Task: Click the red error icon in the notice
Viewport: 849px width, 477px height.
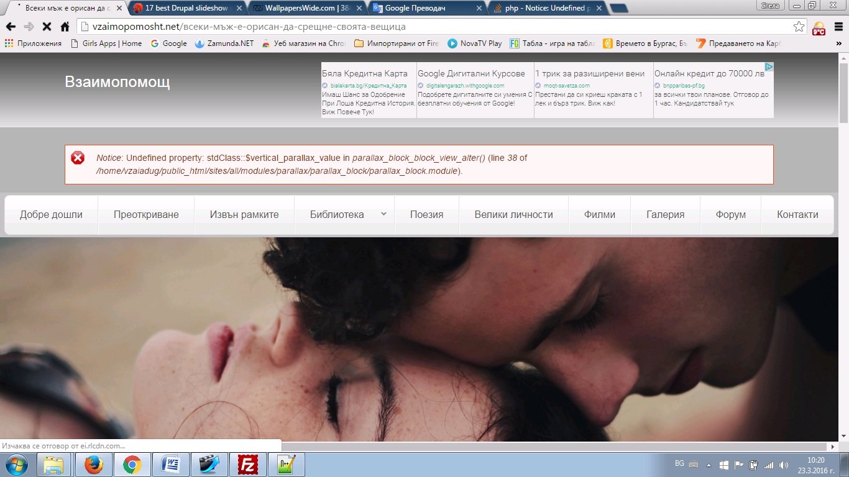Action: tap(78, 158)
